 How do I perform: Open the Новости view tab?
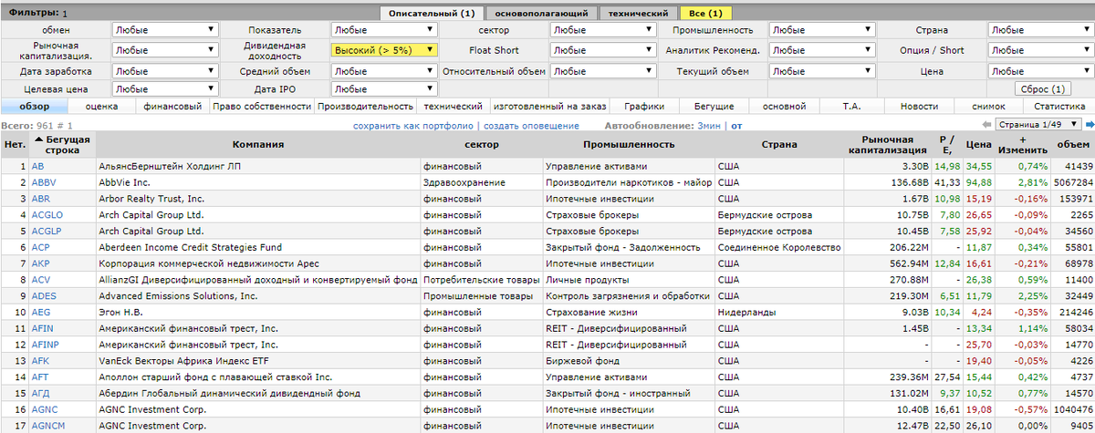click(x=919, y=107)
